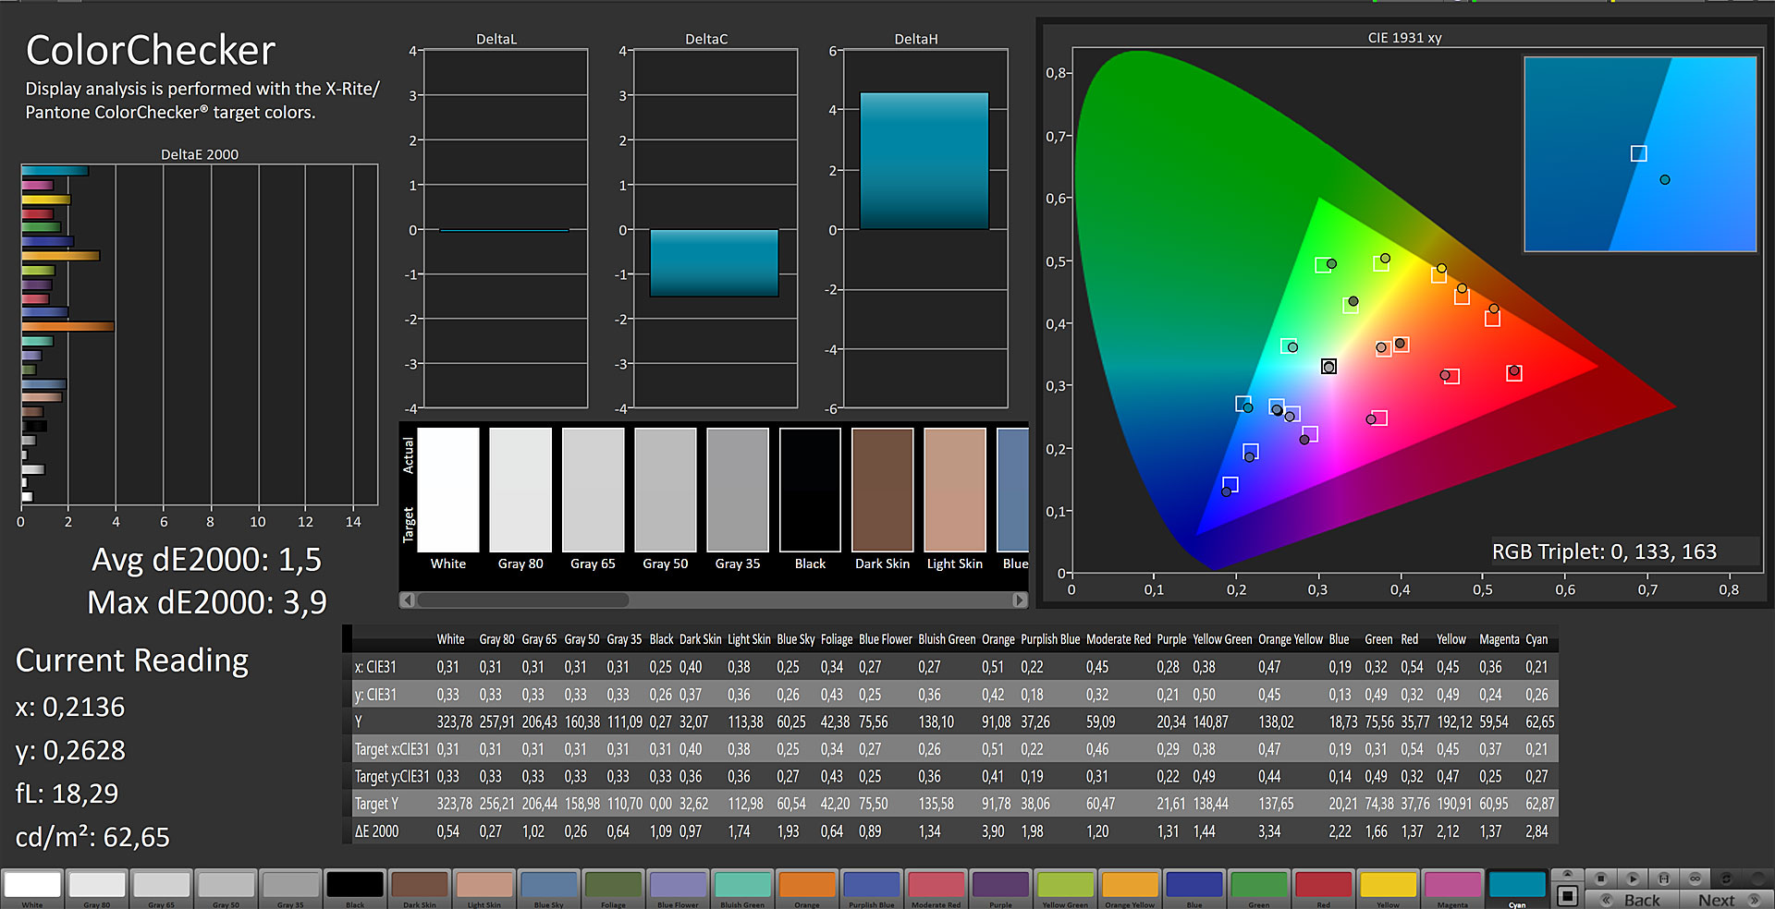Viewport: 1775px width, 909px height.
Task: Select the Black swatch in bottom strip
Action: (355, 886)
